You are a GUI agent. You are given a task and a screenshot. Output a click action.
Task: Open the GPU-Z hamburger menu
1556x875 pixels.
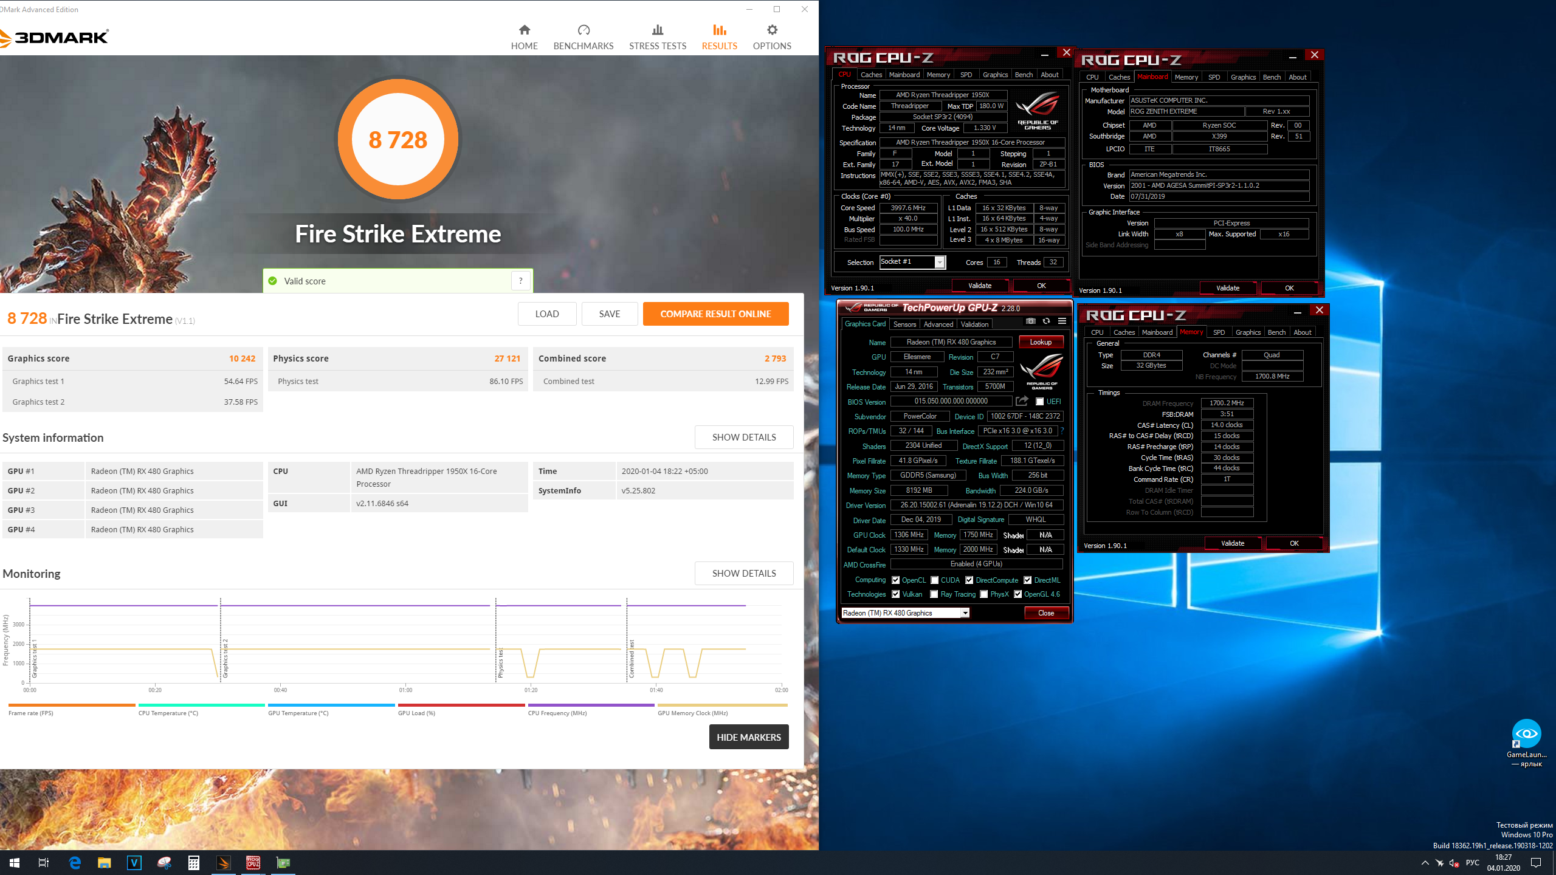(x=1062, y=321)
